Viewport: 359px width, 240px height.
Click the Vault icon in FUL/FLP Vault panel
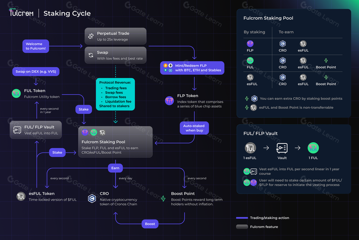[282, 148]
